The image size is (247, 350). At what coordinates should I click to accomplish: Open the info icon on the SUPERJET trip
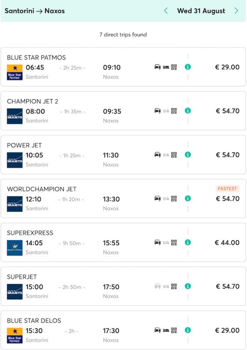187,287
